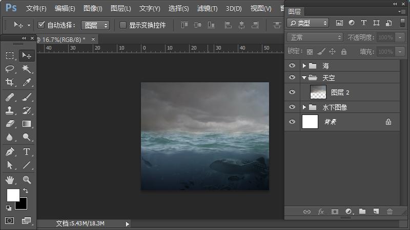This screenshot has width=410, height=230.
Task: Select the Healing Brush tool
Action: [x=10, y=97]
